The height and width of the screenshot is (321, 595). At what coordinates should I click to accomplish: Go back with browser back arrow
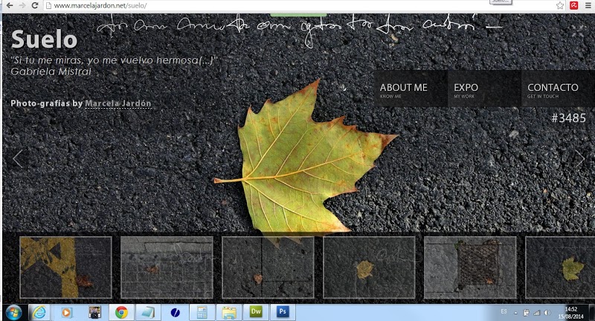[10, 5]
